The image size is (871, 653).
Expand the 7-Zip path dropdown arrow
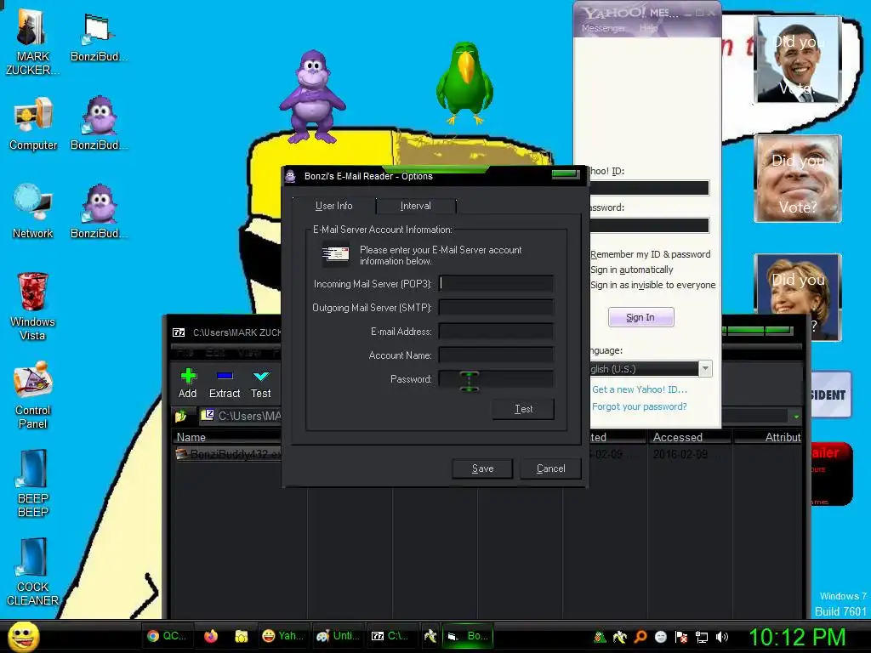[796, 416]
